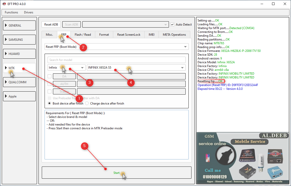Switch to the FRP tab
This screenshot has height=186, width=291.
coord(64,34)
